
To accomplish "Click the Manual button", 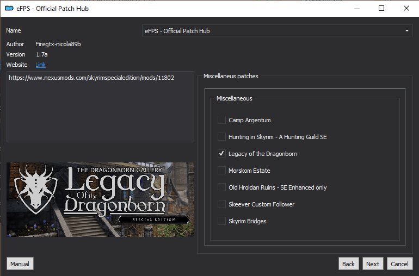I will point(20,264).
